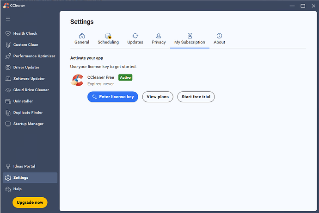Open Help from the sidebar
The width and height of the screenshot is (319, 213).
[30, 189]
